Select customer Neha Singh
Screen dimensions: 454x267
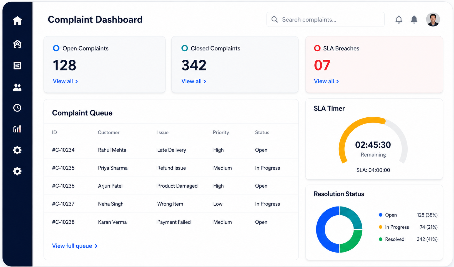pyautogui.click(x=111, y=204)
